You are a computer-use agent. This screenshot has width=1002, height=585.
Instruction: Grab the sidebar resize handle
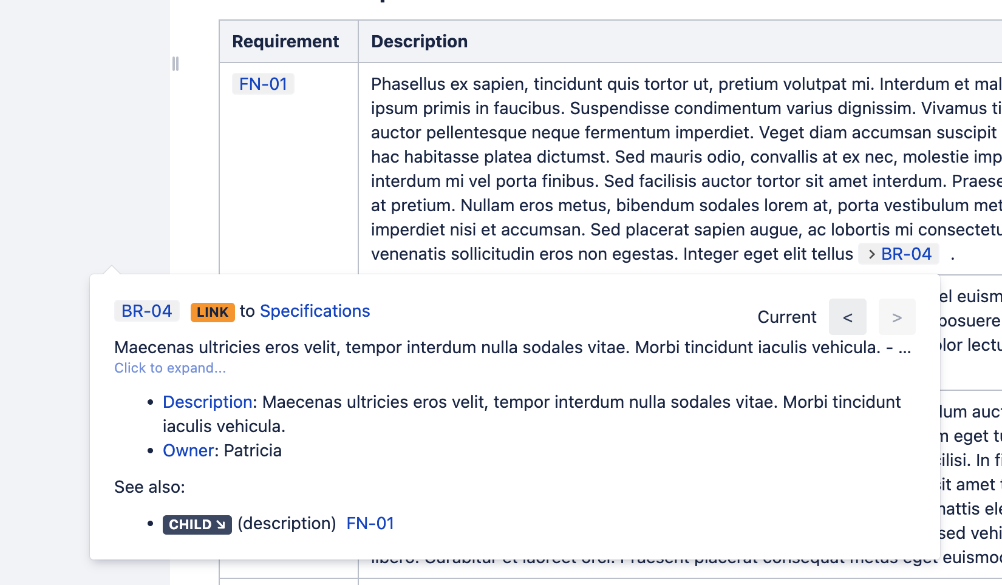click(176, 64)
